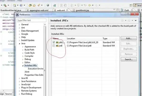Click the Last Edit Location toolbar icon
The width and height of the screenshot is (142, 96).
[x=85, y=5]
